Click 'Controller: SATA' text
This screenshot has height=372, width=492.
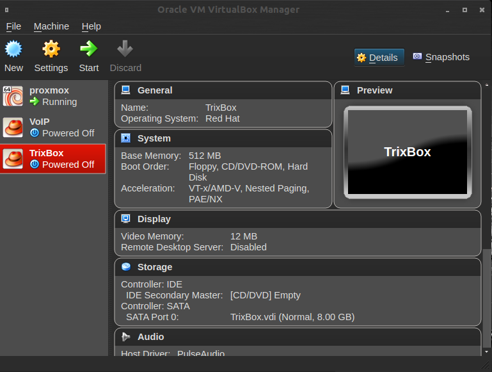click(155, 306)
